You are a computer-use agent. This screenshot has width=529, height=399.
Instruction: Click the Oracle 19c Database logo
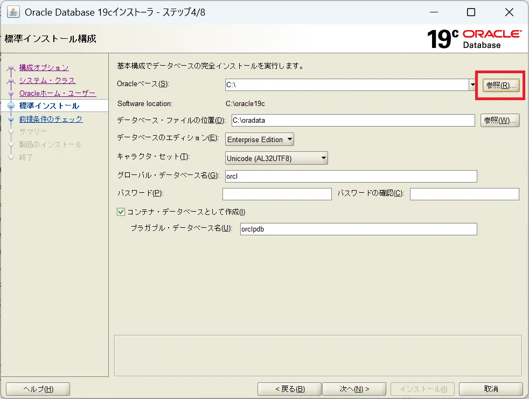pos(474,39)
